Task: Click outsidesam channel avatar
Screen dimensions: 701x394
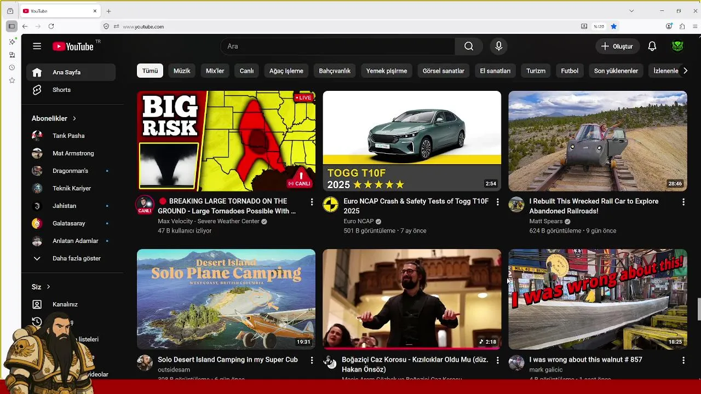Action: pyautogui.click(x=145, y=363)
